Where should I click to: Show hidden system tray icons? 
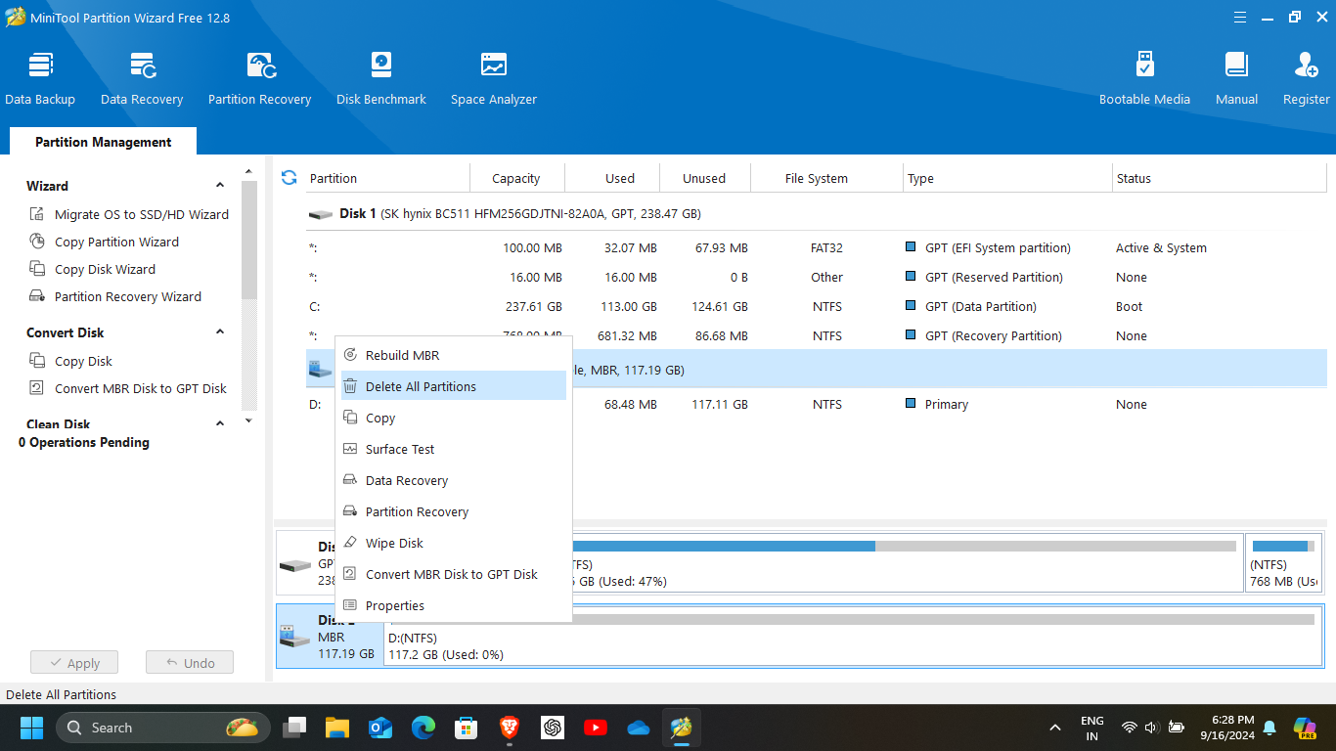pos(1055,728)
